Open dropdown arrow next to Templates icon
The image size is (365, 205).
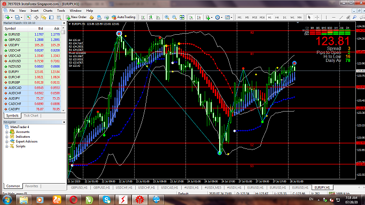coord(231,18)
